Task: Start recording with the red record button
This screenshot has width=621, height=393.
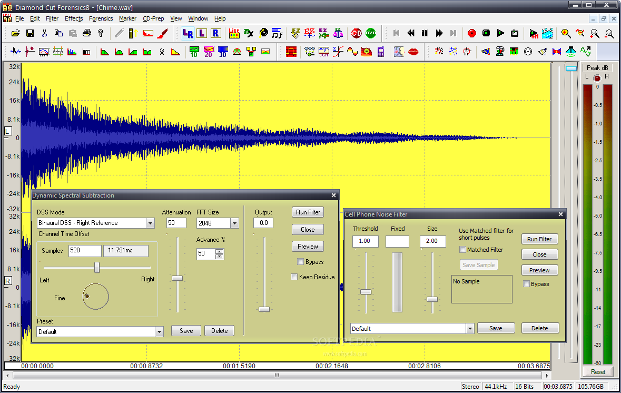Action: (x=472, y=34)
